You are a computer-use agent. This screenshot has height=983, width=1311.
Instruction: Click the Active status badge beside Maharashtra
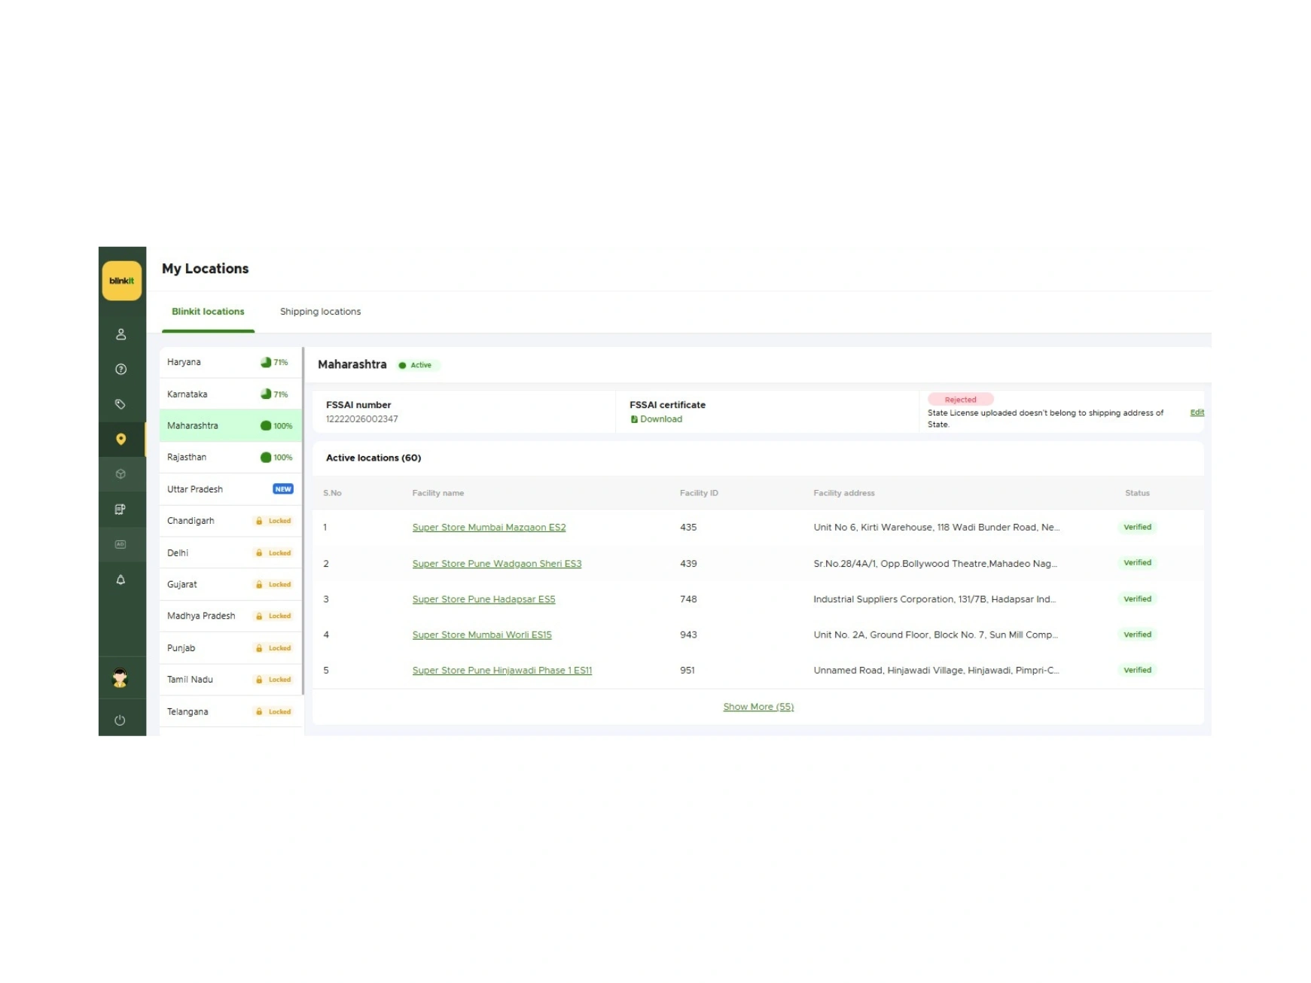(x=419, y=365)
